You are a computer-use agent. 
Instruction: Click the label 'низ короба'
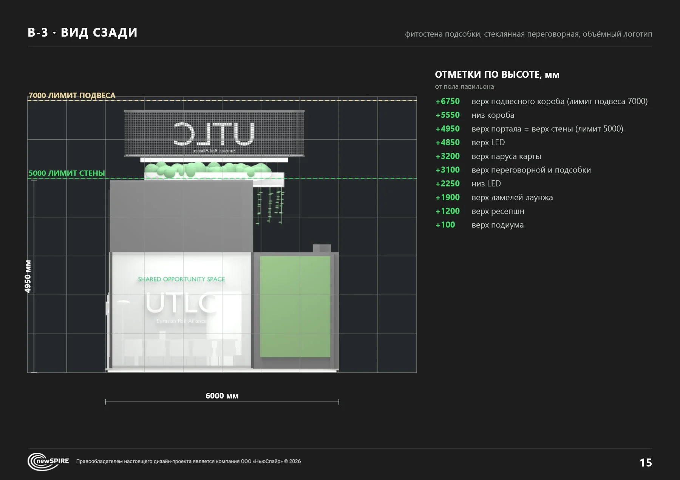(x=493, y=115)
